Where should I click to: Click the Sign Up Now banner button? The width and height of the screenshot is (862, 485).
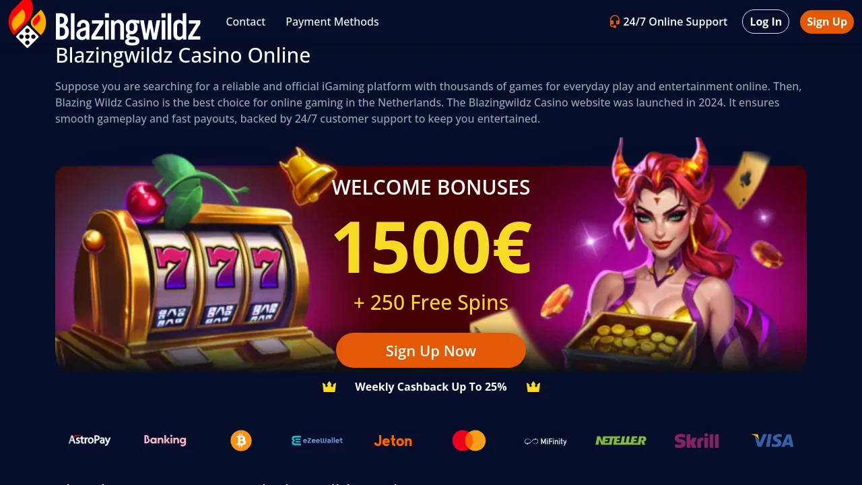pyautogui.click(x=431, y=350)
